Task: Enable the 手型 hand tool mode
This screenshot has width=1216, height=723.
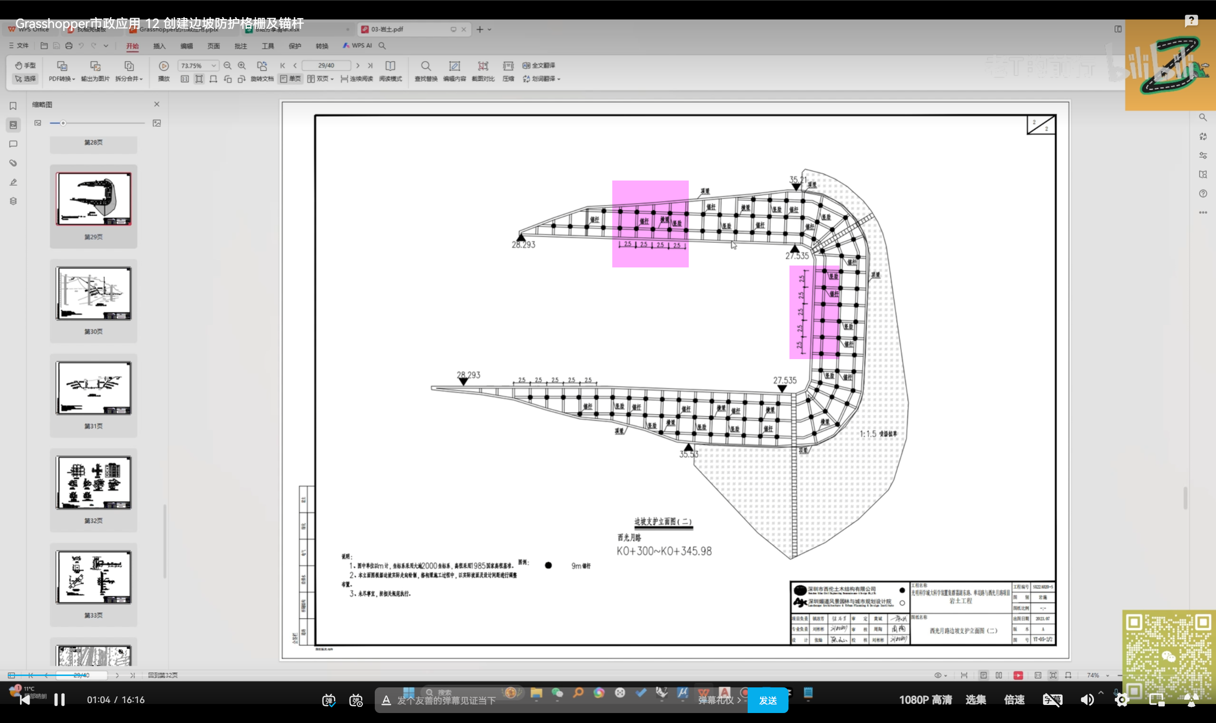Action: tap(25, 65)
